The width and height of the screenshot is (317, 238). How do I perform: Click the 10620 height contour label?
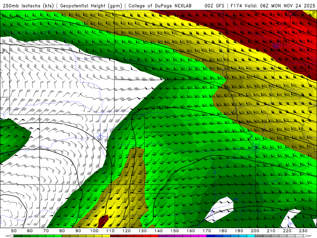[x=161, y=107]
